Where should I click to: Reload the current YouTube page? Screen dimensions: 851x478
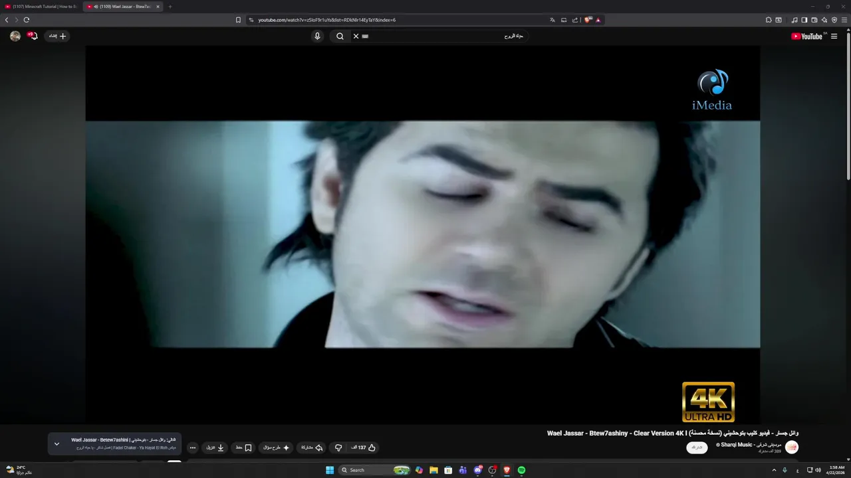pos(27,20)
